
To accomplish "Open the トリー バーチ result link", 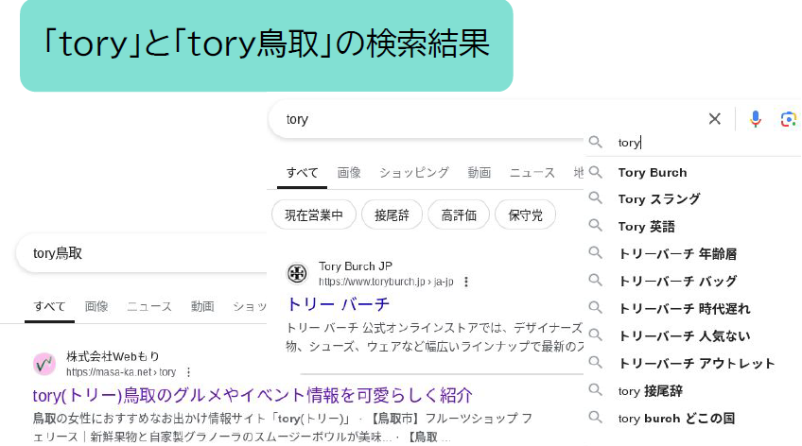I will [338, 304].
